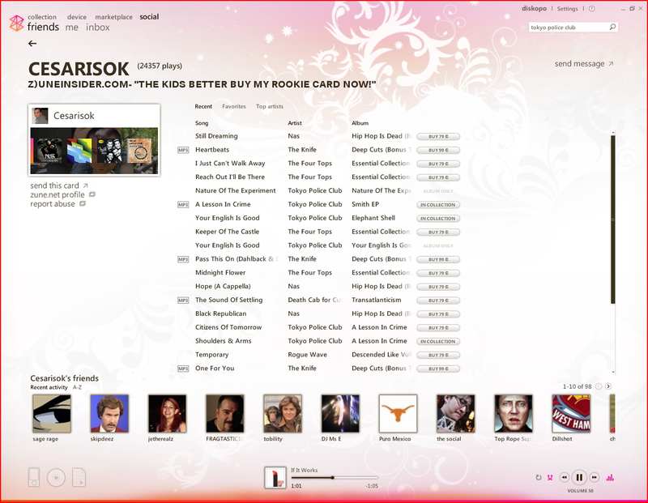Open the disc burn icon
This screenshot has height=503, width=648.
pos(56,477)
